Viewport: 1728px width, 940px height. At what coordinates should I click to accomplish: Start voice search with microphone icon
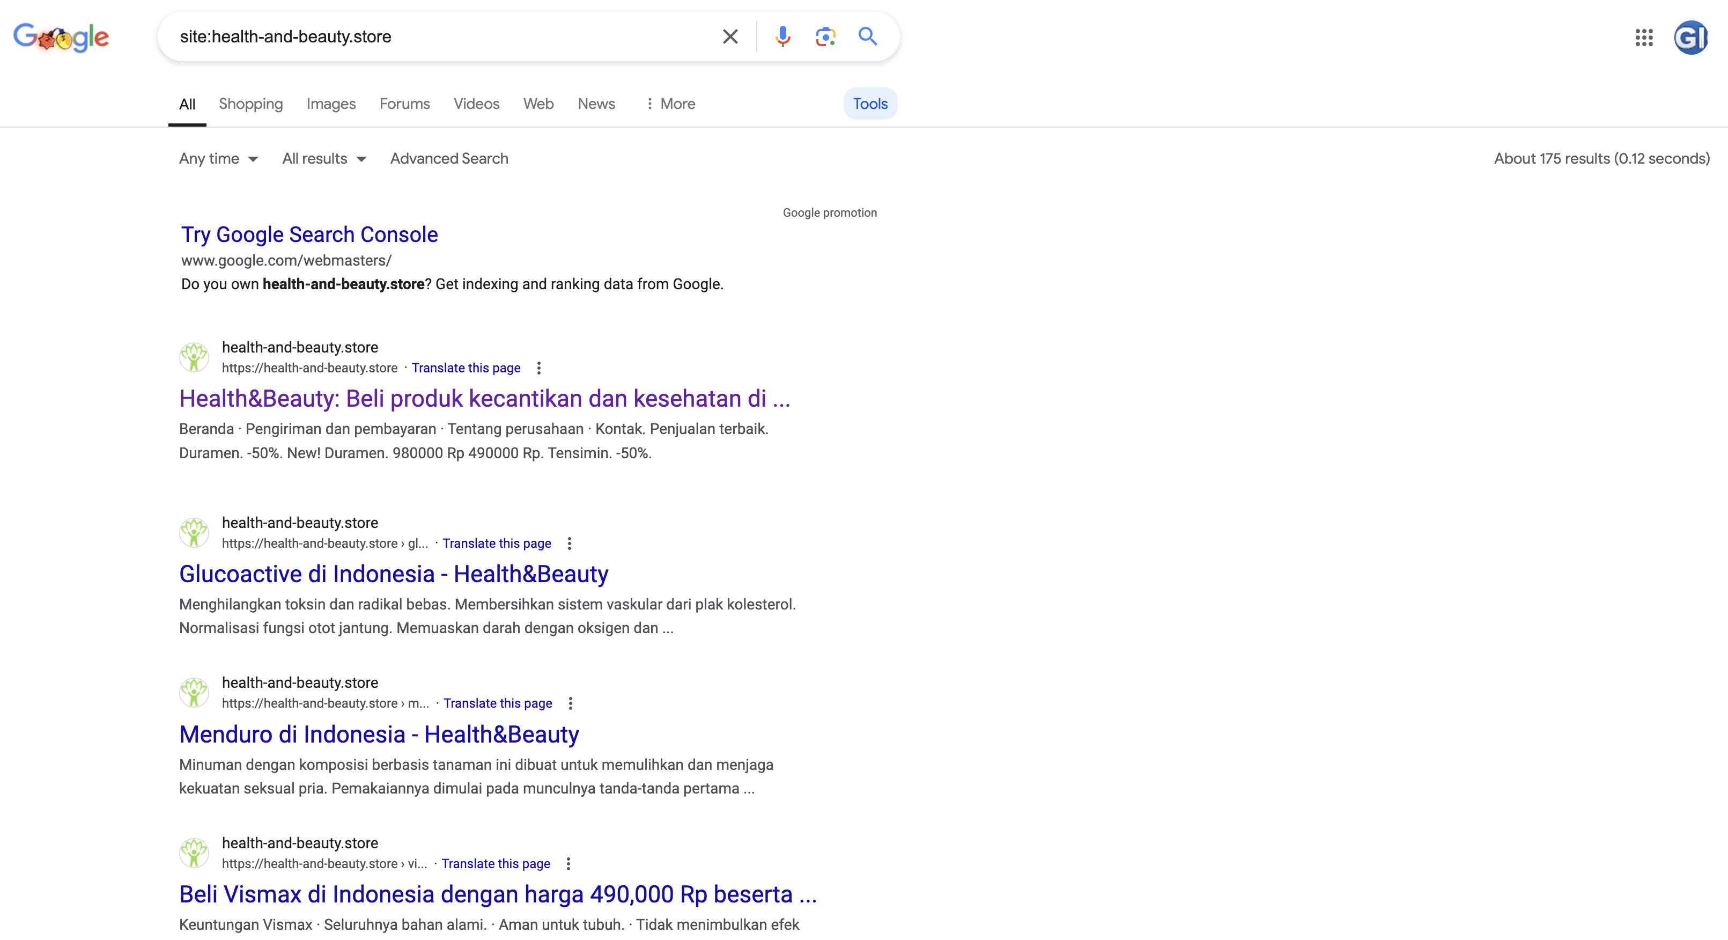coord(782,36)
